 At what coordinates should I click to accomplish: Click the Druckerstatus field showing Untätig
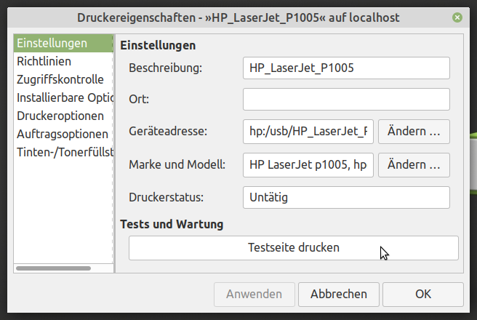click(x=346, y=197)
